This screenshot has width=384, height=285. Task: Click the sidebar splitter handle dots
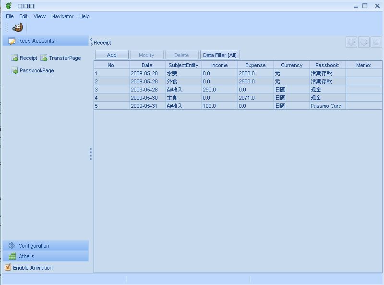pos(91,154)
